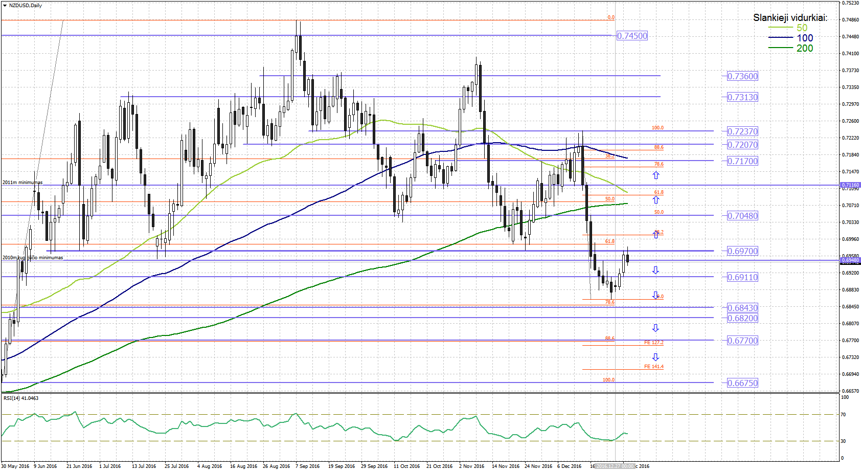Image resolution: width=861 pixels, height=472 pixels.
Task: Select the 0.70480 price level label
Action: coord(742,216)
